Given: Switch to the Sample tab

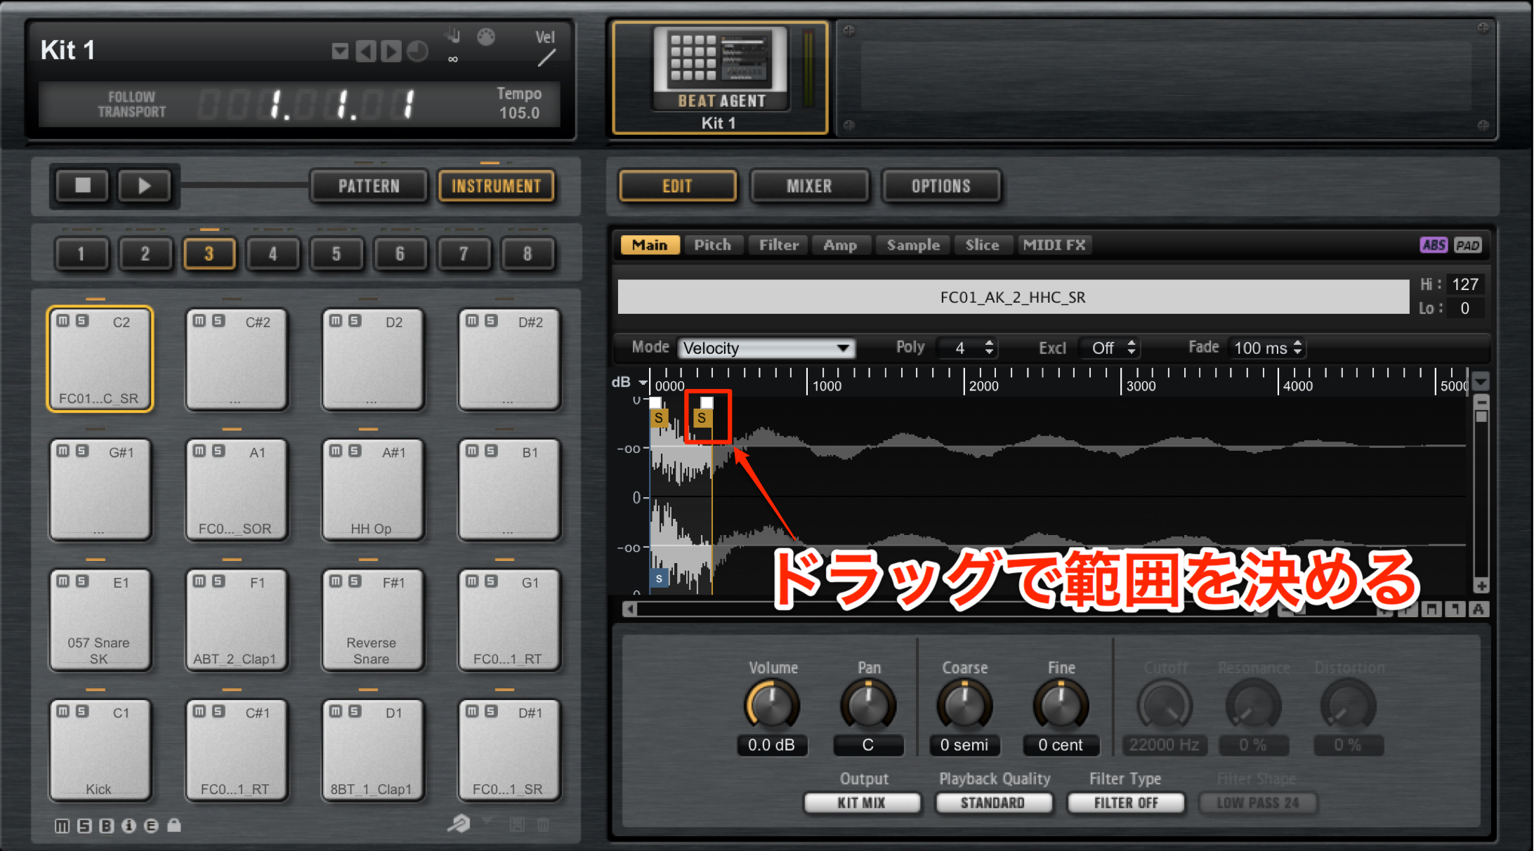Looking at the screenshot, I should coord(913,245).
